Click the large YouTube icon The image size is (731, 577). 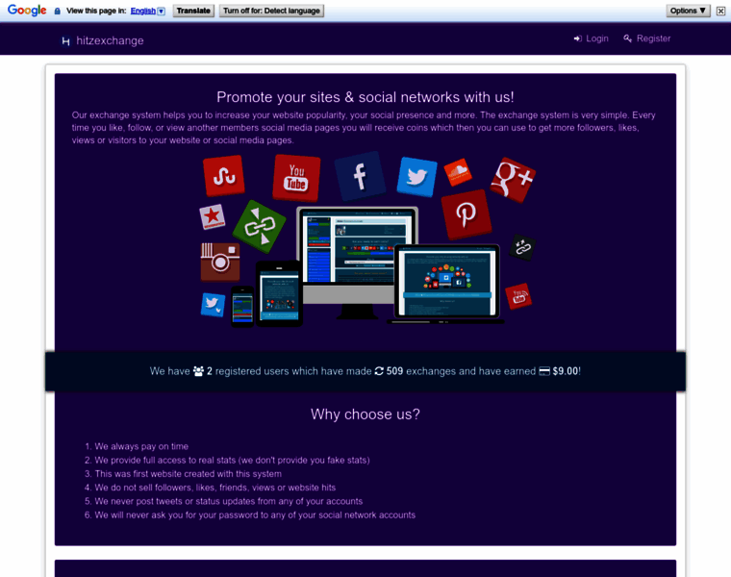coord(296,178)
